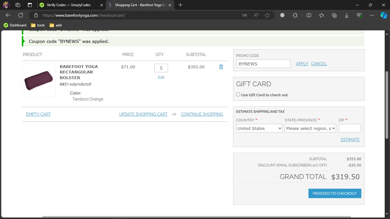Click PROCEED TO CHECKOUT button
Viewport: 390px width, 219px height.
(335, 193)
